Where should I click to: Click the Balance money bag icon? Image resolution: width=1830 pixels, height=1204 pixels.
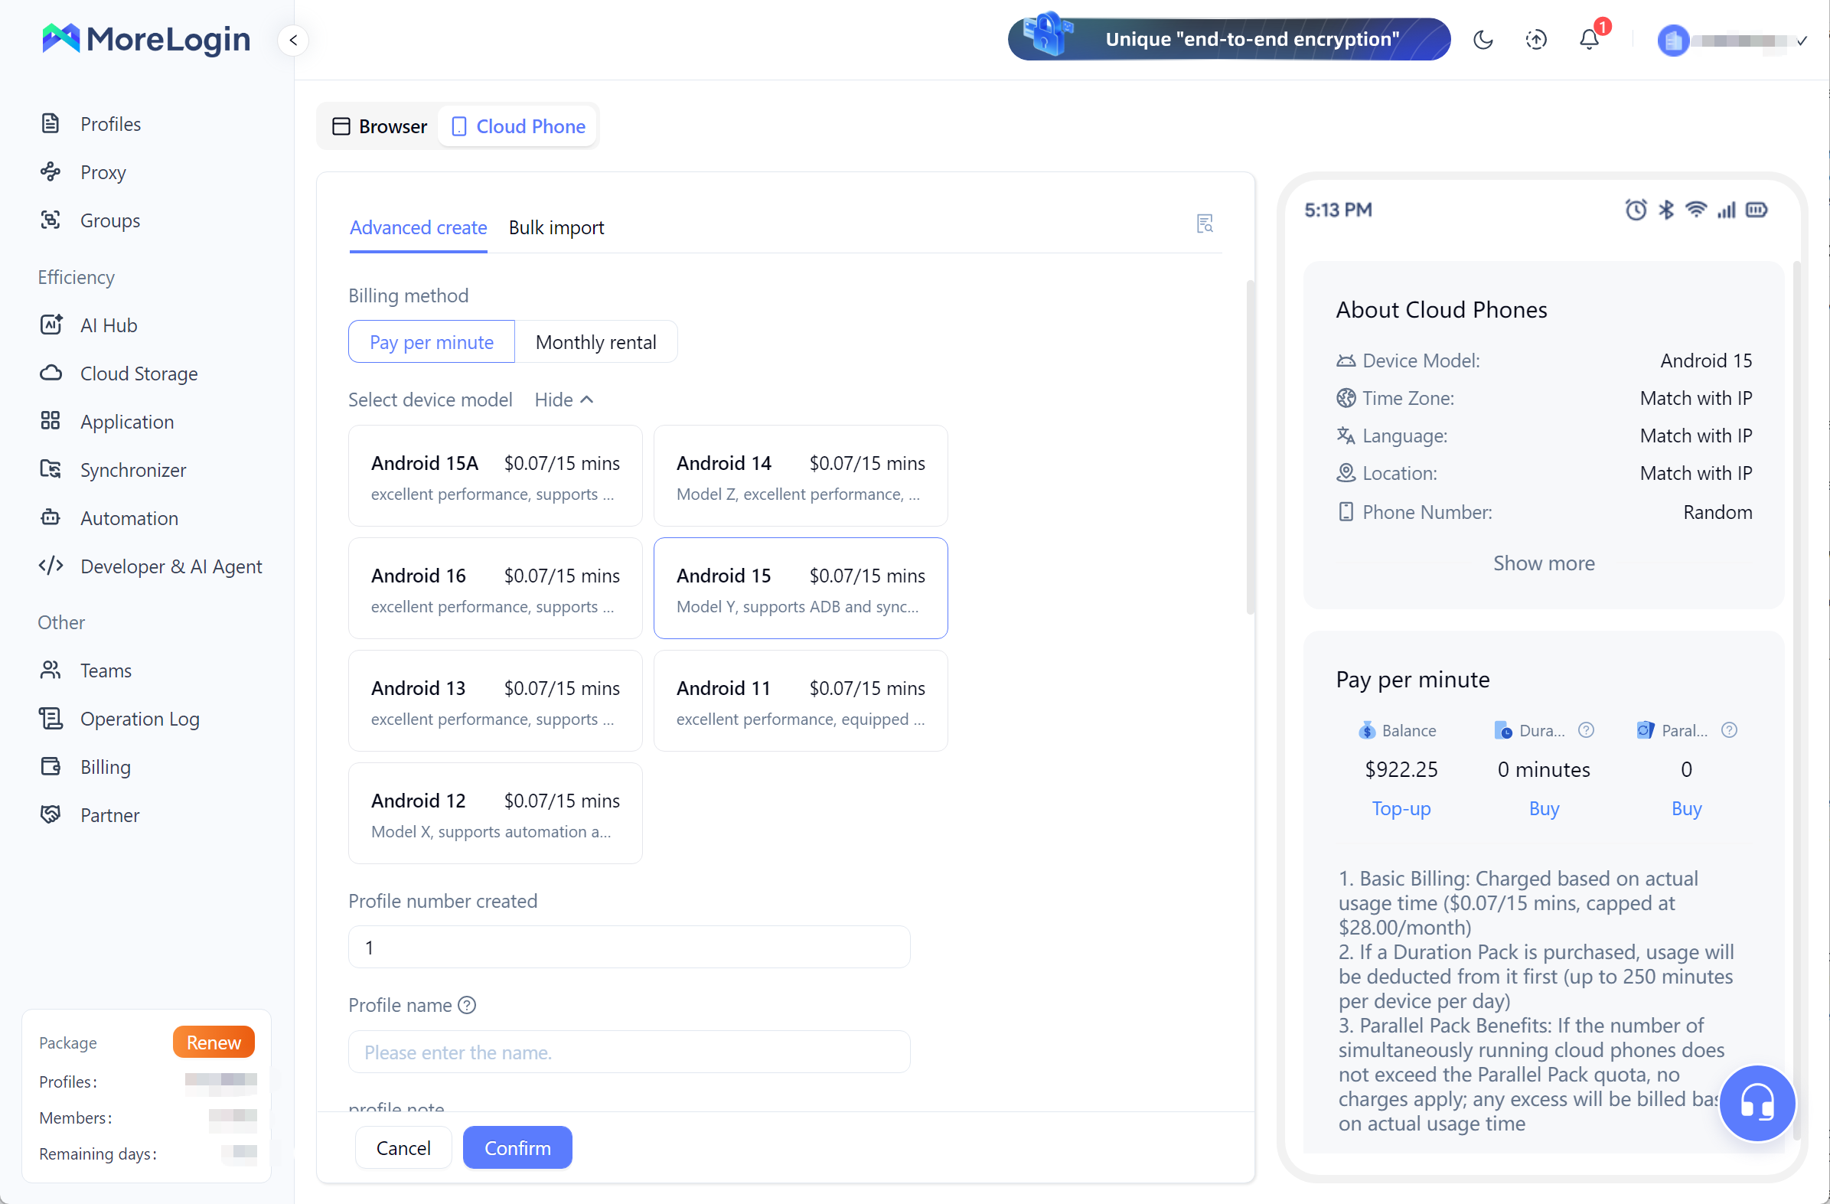coord(1366,730)
